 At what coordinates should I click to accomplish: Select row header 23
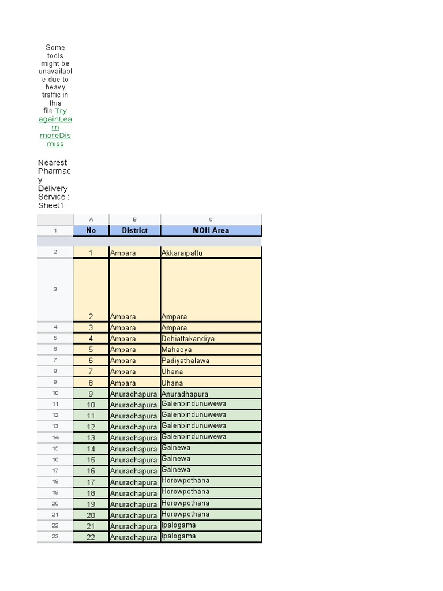click(55, 536)
